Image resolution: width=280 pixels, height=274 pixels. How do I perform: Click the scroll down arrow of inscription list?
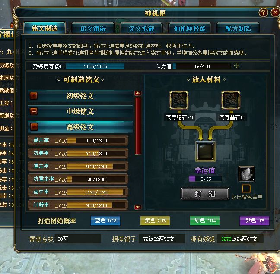point(138,207)
